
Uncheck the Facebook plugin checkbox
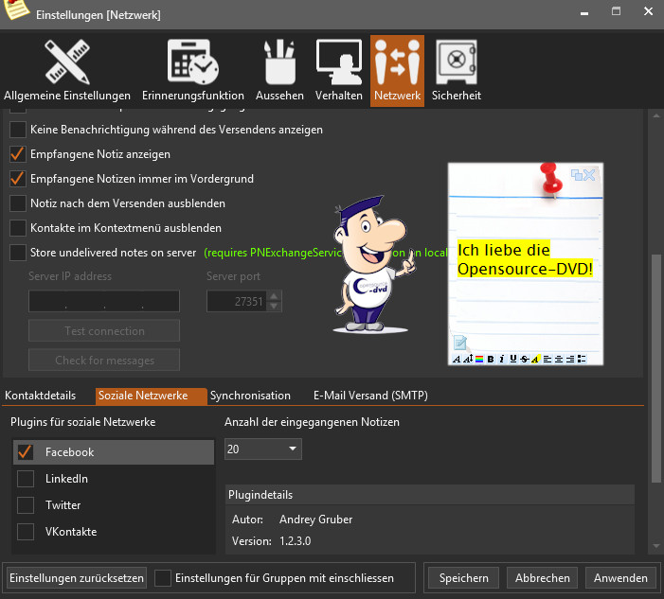pos(26,452)
